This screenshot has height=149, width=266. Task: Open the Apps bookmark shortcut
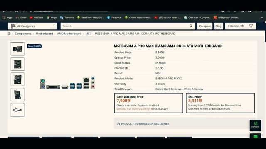(8, 17)
